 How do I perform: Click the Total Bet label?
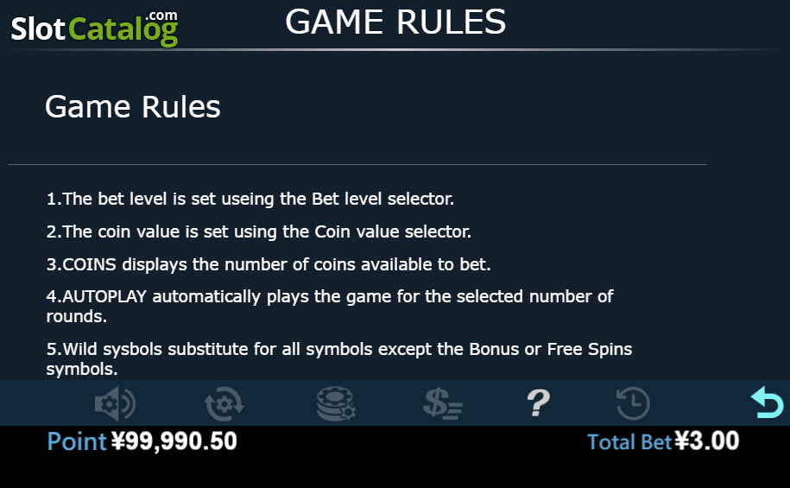tap(629, 442)
